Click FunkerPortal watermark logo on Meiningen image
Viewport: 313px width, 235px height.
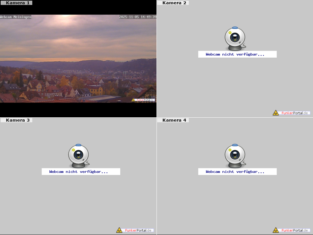pos(143,100)
